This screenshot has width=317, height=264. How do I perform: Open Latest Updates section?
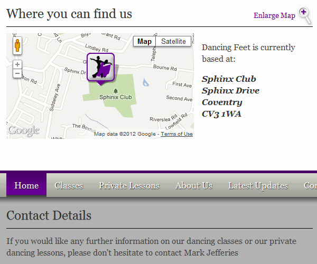(258, 185)
